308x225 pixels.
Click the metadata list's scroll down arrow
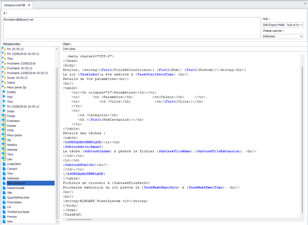(57, 221)
